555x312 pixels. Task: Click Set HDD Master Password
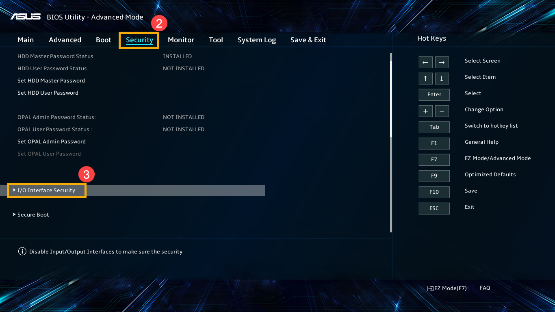[x=51, y=80]
